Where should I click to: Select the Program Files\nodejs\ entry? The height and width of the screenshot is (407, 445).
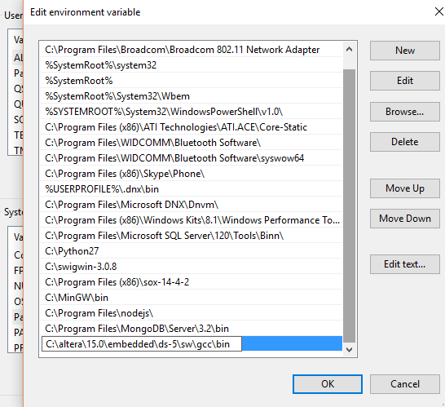click(191, 313)
